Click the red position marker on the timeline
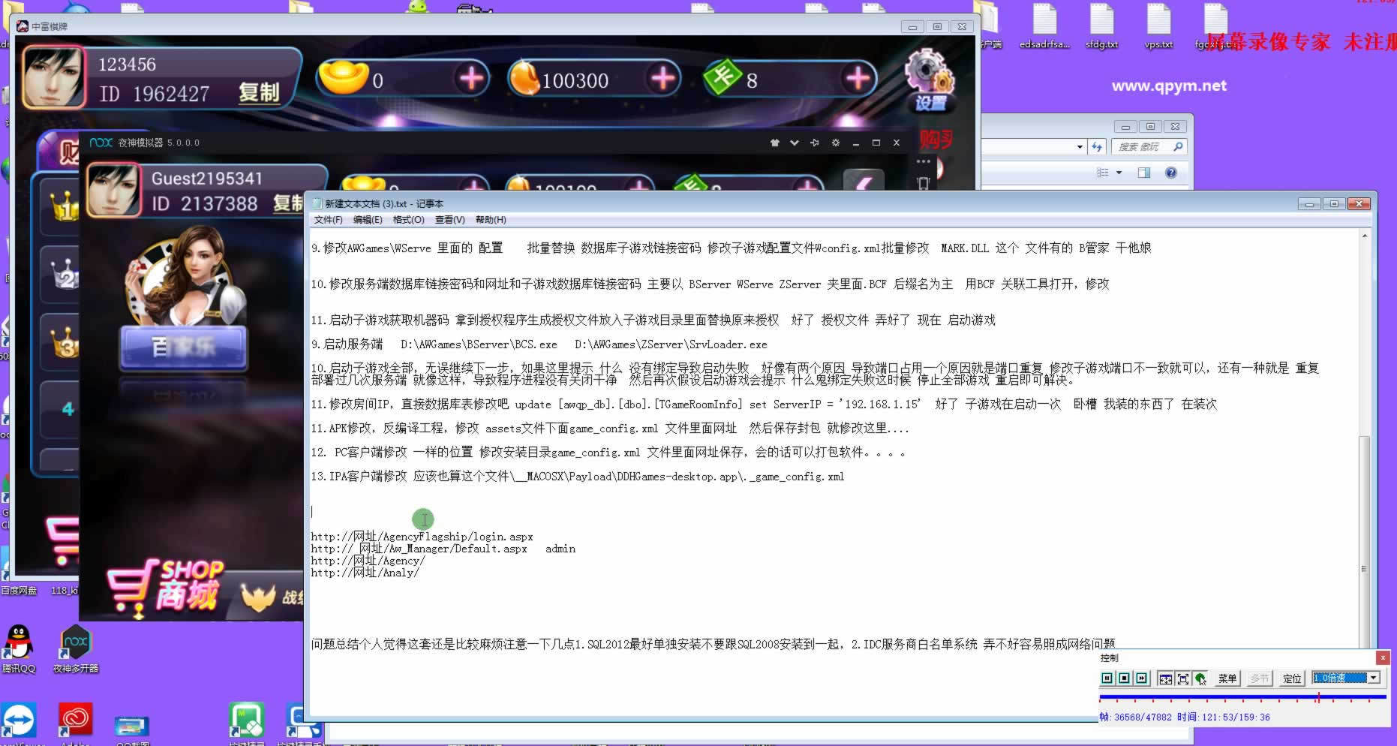The image size is (1397, 746). 1318,697
